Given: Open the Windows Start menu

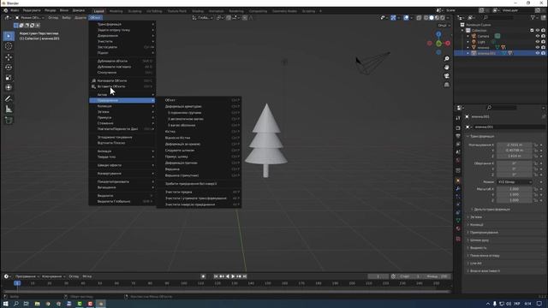Looking at the screenshot, I should (5, 304).
